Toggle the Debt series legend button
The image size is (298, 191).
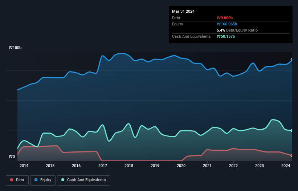[17, 180]
